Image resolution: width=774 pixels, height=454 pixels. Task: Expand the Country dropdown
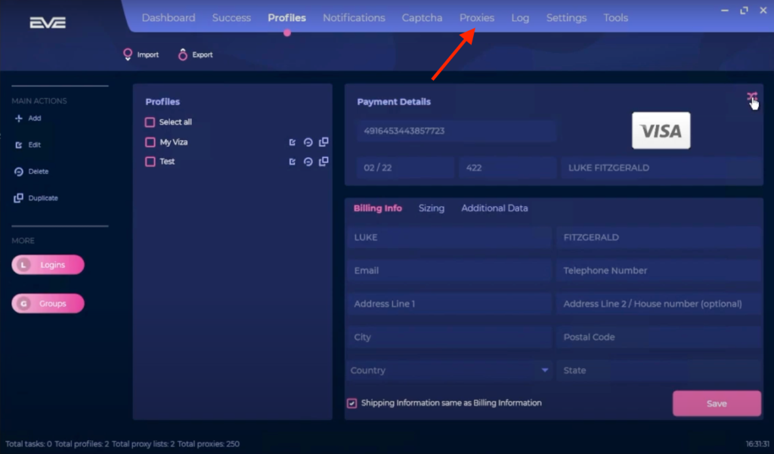coord(544,370)
